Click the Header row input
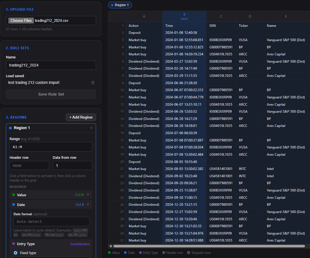 pos(29,165)
